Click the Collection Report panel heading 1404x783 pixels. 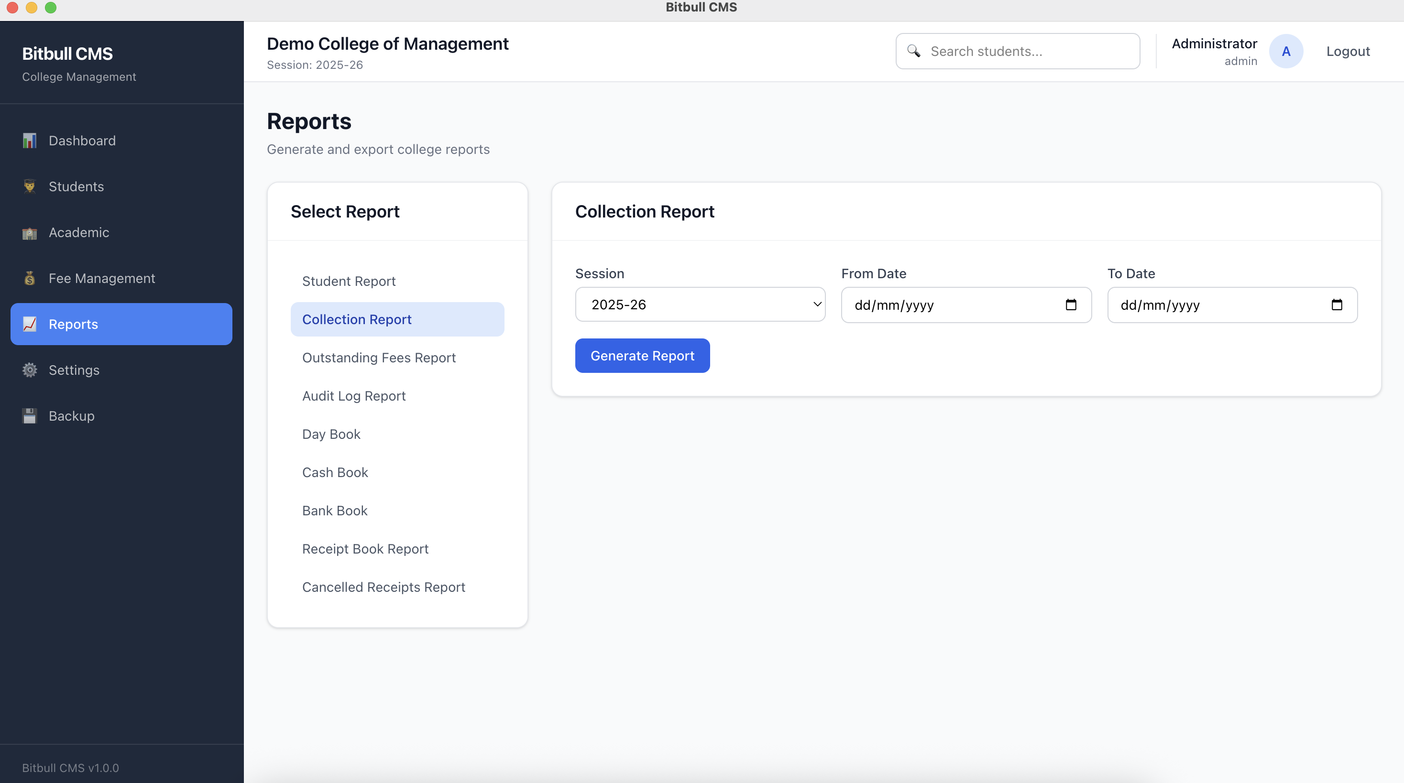[x=645, y=211]
